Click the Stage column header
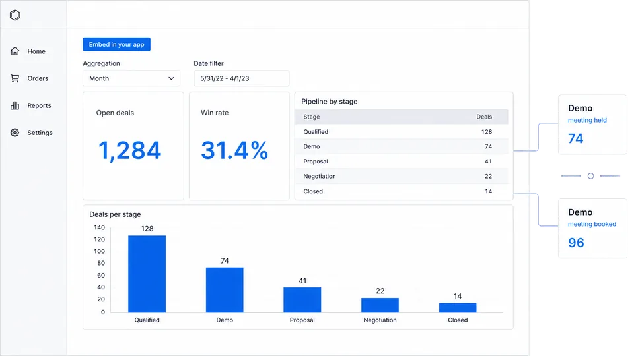 coord(311,117)
